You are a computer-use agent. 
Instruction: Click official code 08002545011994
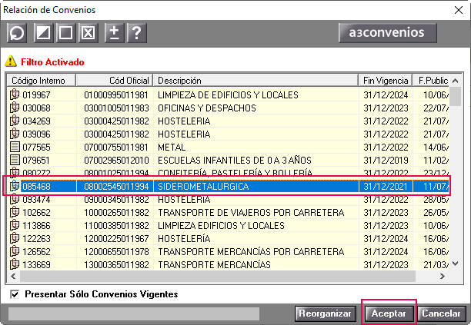point(116,186)
